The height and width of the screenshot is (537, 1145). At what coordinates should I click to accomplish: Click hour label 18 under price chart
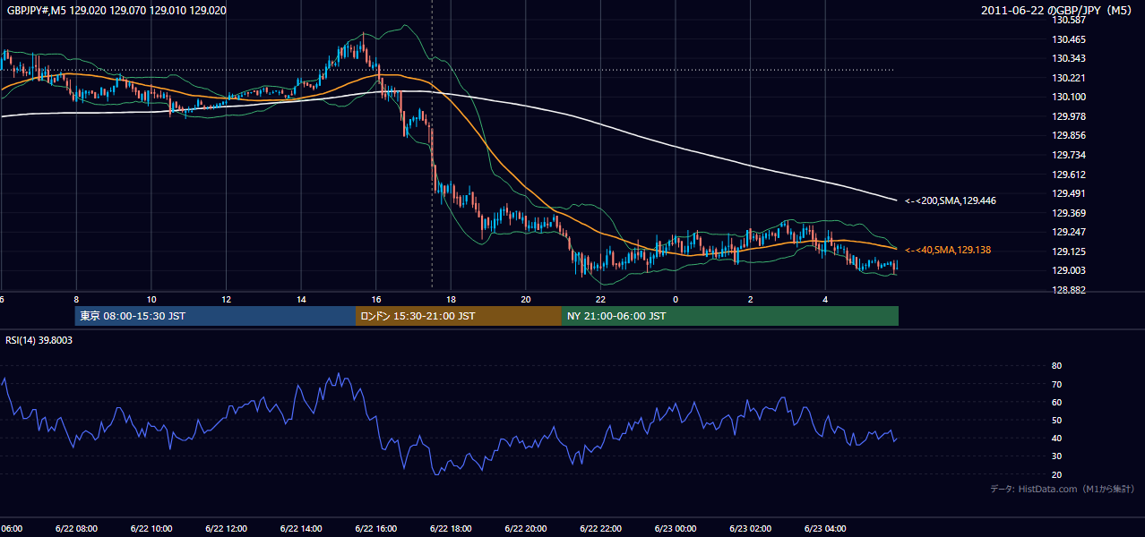(451, 299)
